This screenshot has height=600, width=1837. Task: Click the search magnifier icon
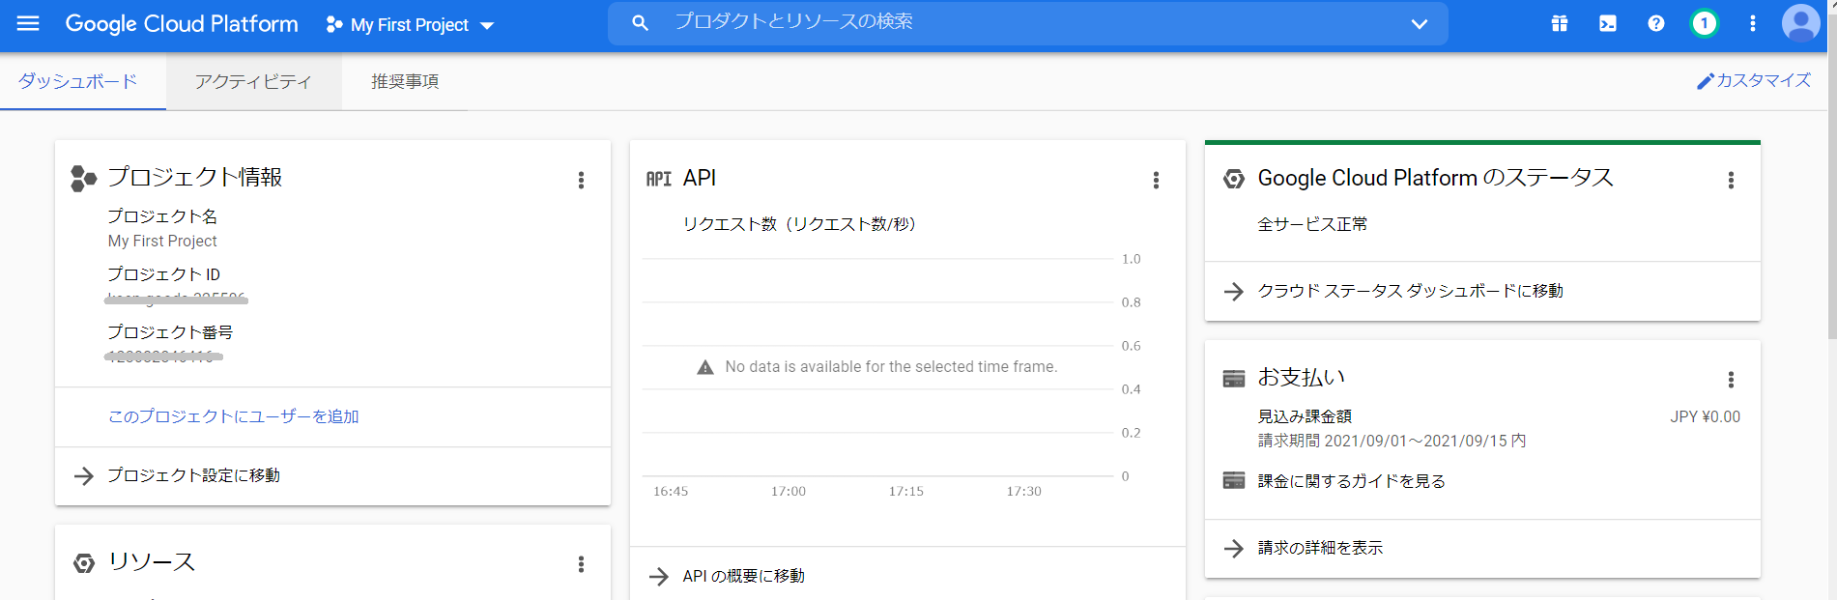(x=640, y=22)
